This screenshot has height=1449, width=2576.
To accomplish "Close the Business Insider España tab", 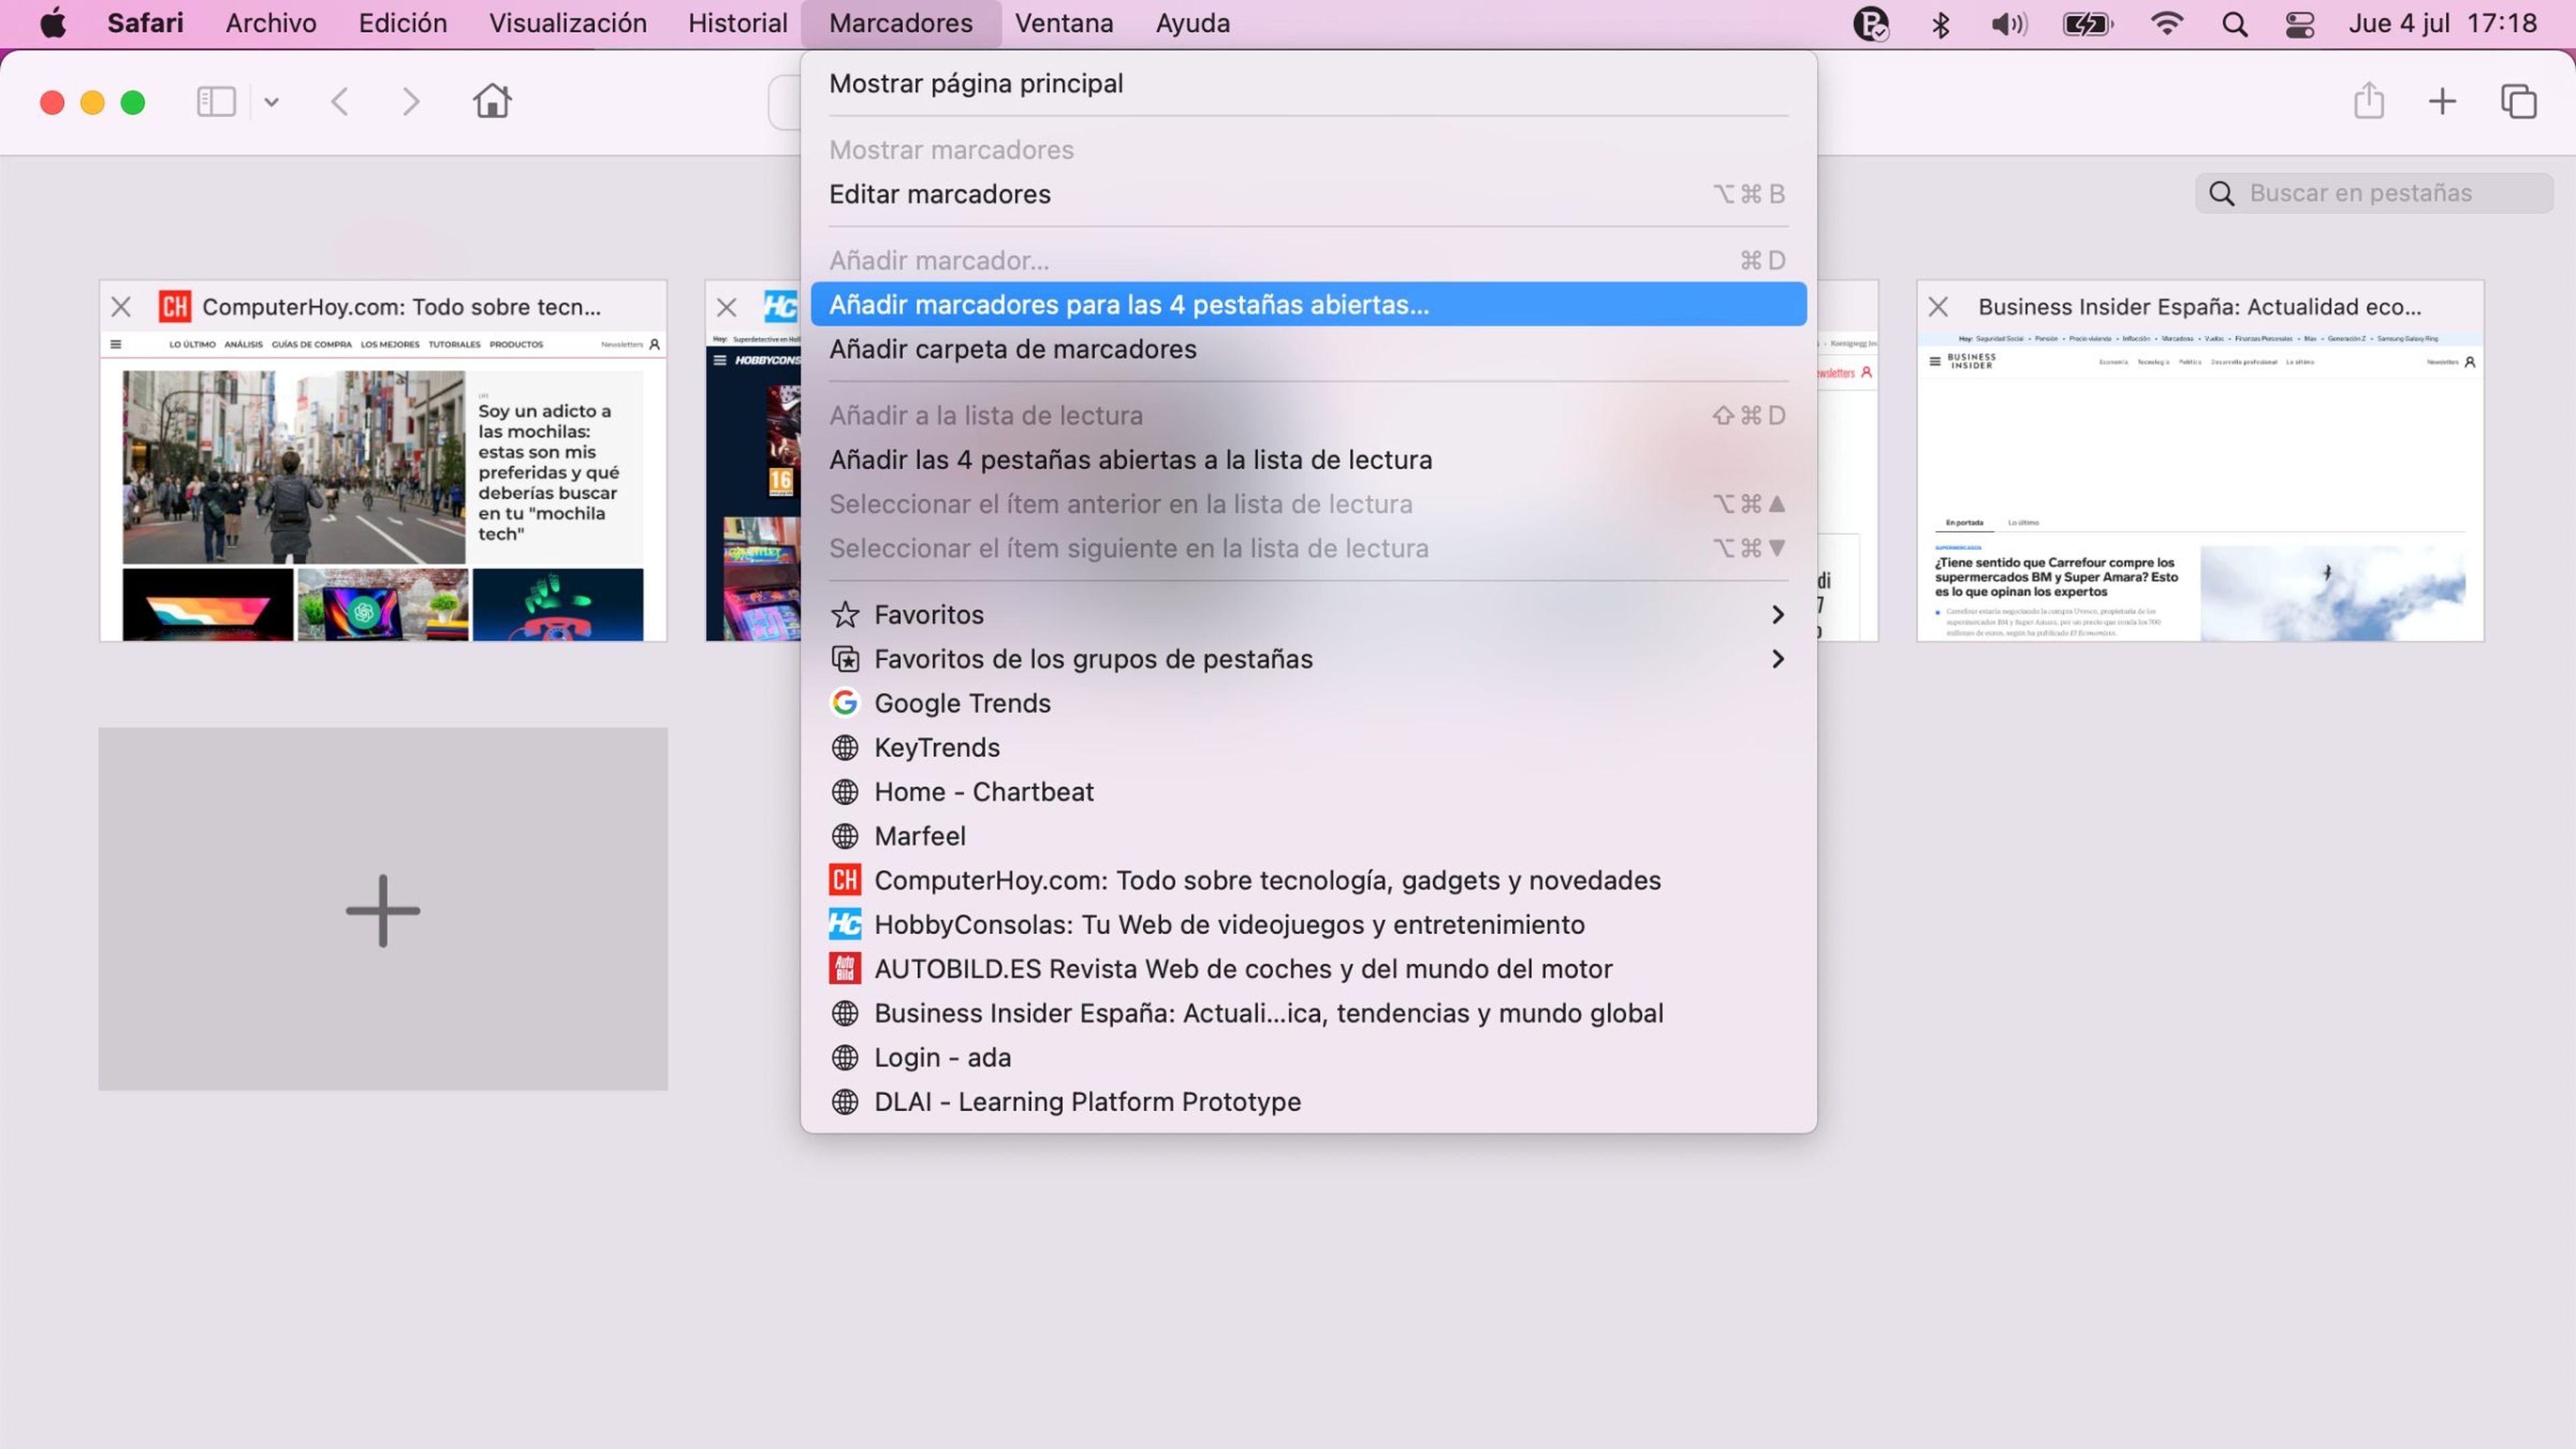I will (x=1938, y=307).
